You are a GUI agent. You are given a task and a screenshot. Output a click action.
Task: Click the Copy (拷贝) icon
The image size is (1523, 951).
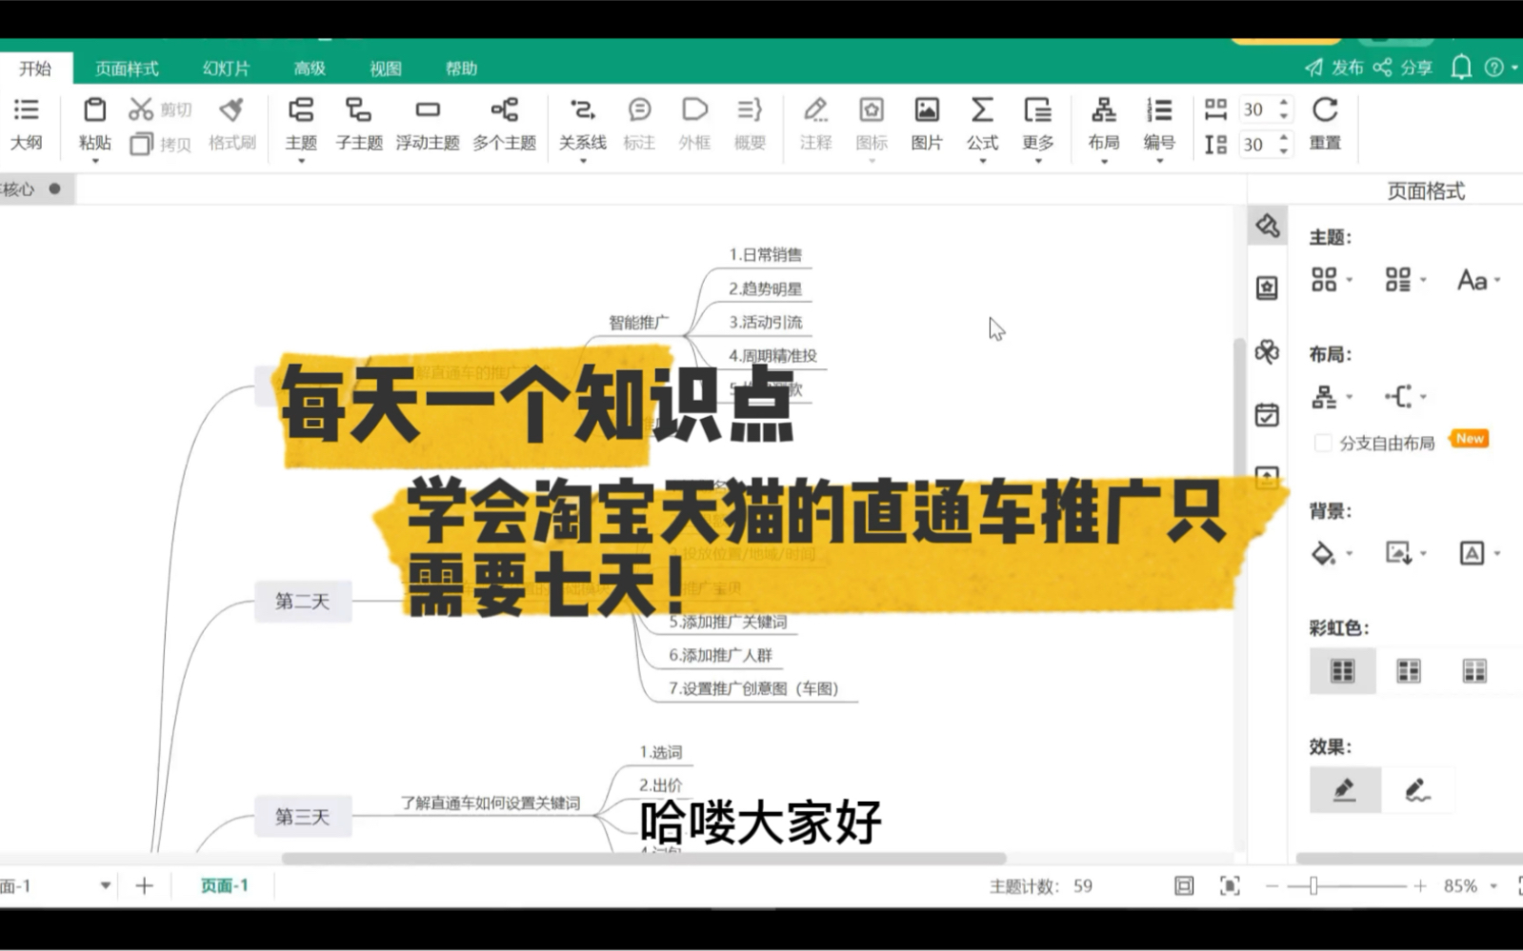141,144
